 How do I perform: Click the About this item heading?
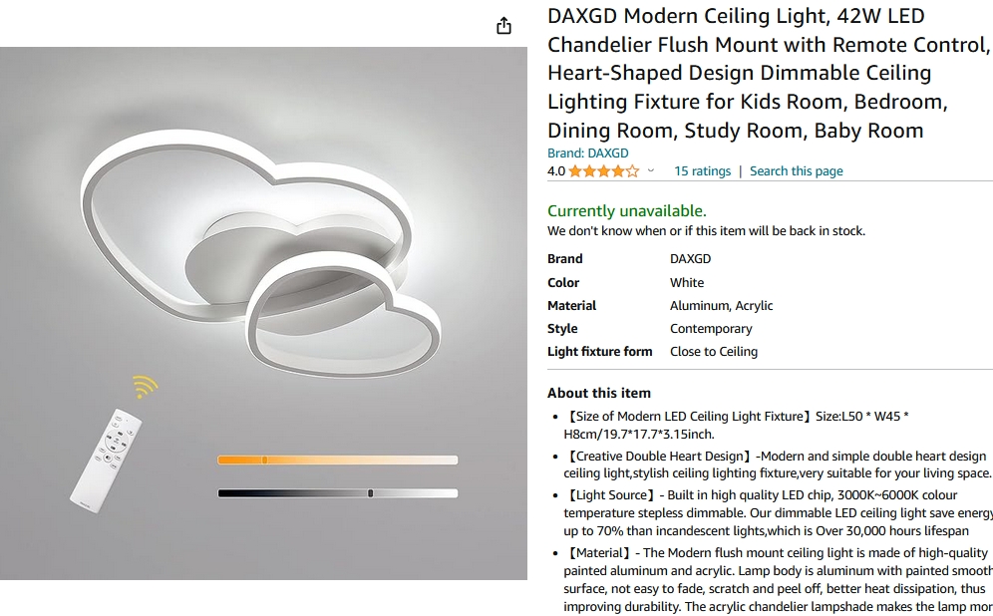(598, 393)
